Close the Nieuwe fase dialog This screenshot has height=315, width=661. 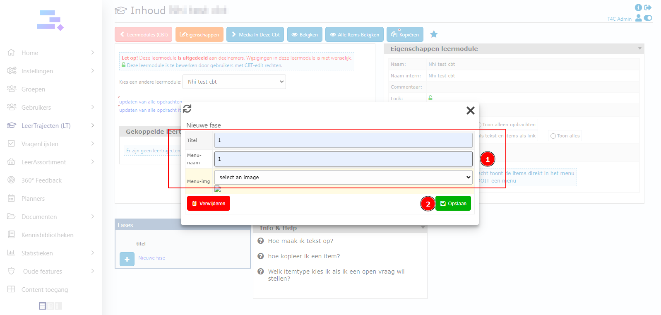click(x=470, y=111)
